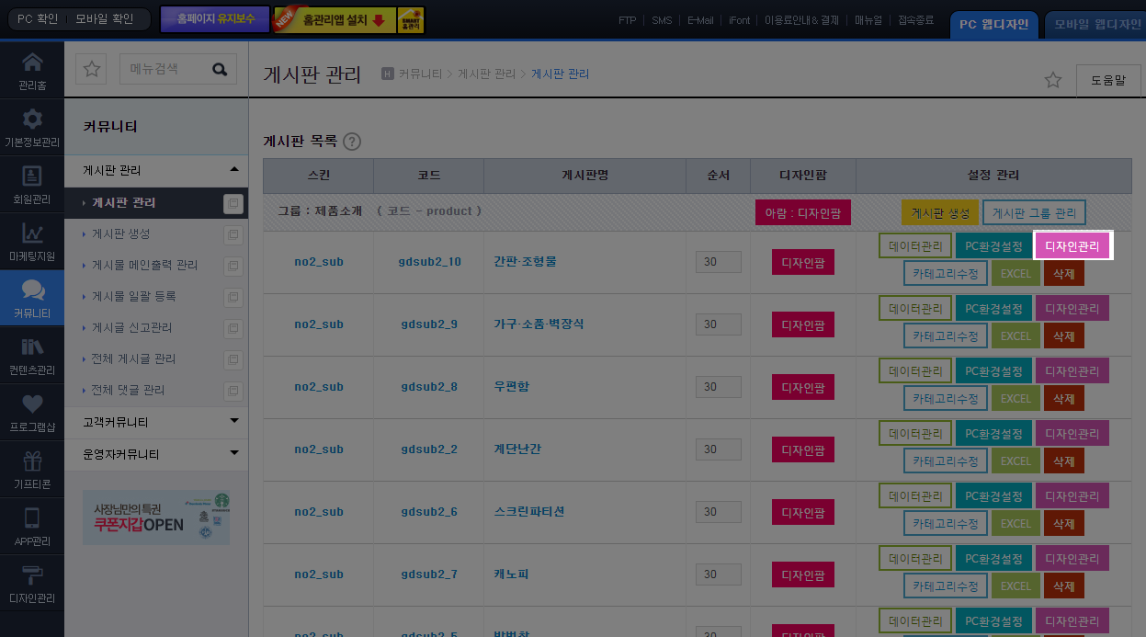1146x637 pixels.
Task: Open 기프티콘 gift box icon
Action: 32,471
